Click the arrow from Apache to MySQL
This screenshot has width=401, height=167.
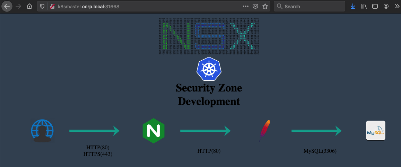316,131
